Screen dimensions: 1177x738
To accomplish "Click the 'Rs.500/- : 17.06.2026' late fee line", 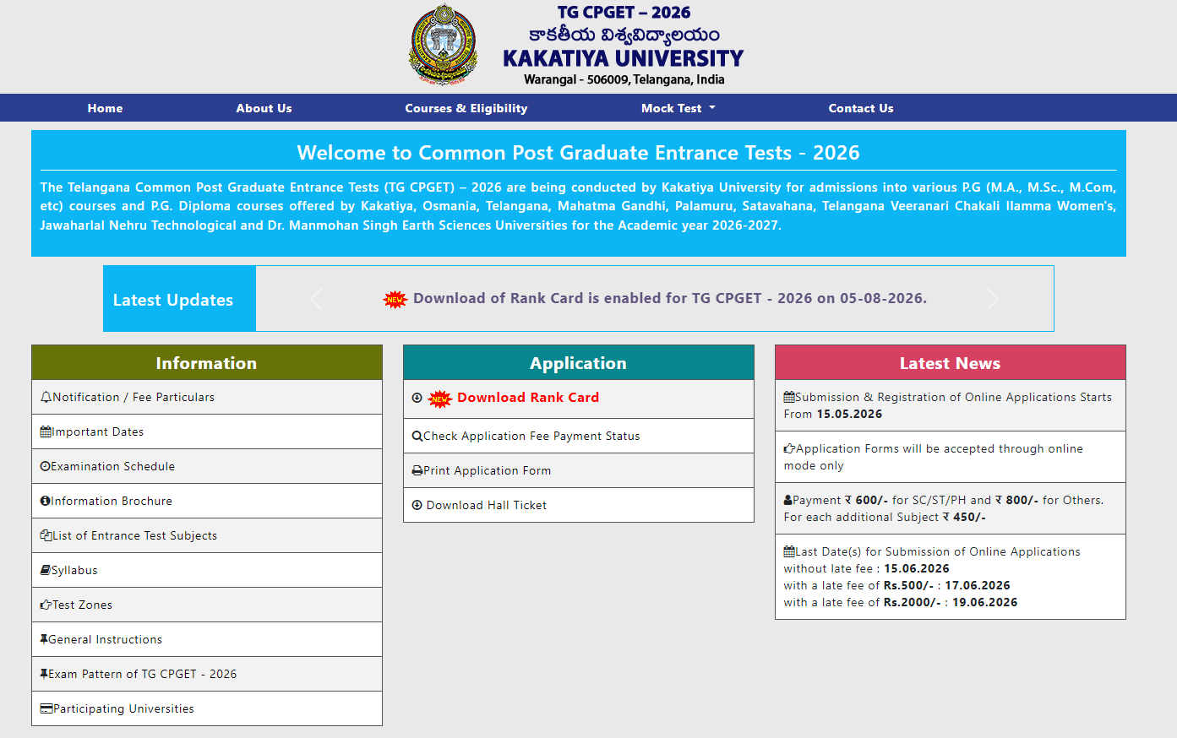I will pyautogui.click(x=947, y=585).
